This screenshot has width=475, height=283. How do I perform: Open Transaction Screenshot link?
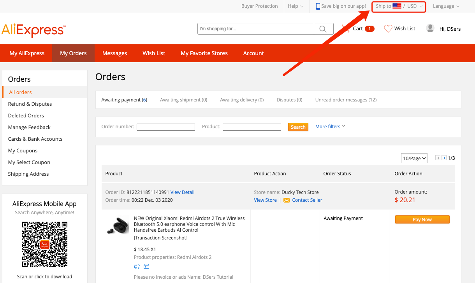[x=160, y=238]
